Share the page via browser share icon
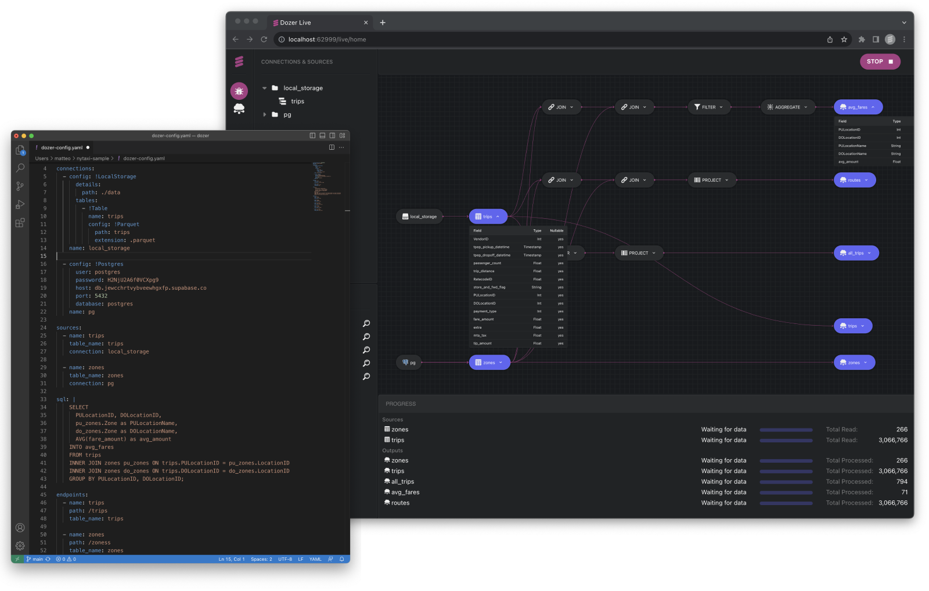The width and height of the screenshot is (929, 591). click(x=830, y=39)
